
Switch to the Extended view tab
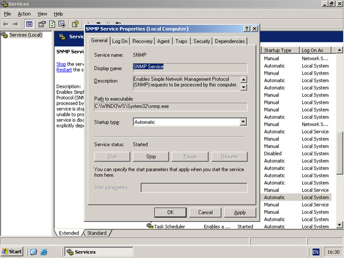(69, 233)
